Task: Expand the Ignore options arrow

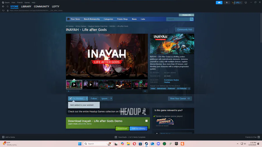Action: point(111,98)
